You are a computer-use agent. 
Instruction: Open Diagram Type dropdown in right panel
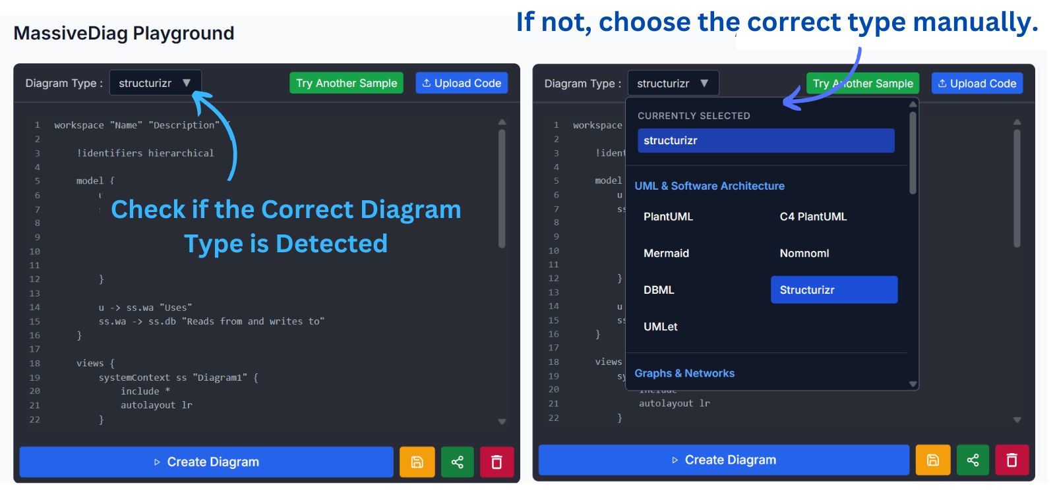(673, 84)
